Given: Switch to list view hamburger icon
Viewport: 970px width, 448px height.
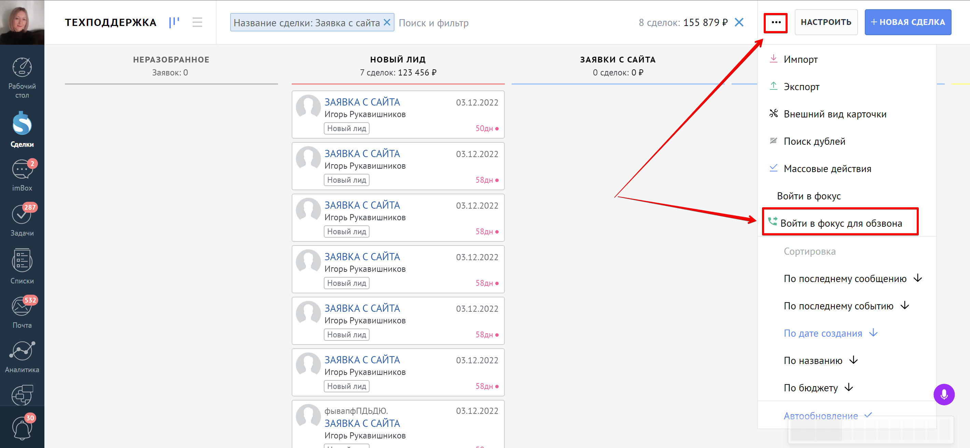Looking at the screenshot, I should [197, 22].
